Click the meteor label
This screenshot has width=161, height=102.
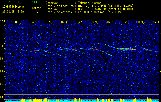(x=36, y=8)
